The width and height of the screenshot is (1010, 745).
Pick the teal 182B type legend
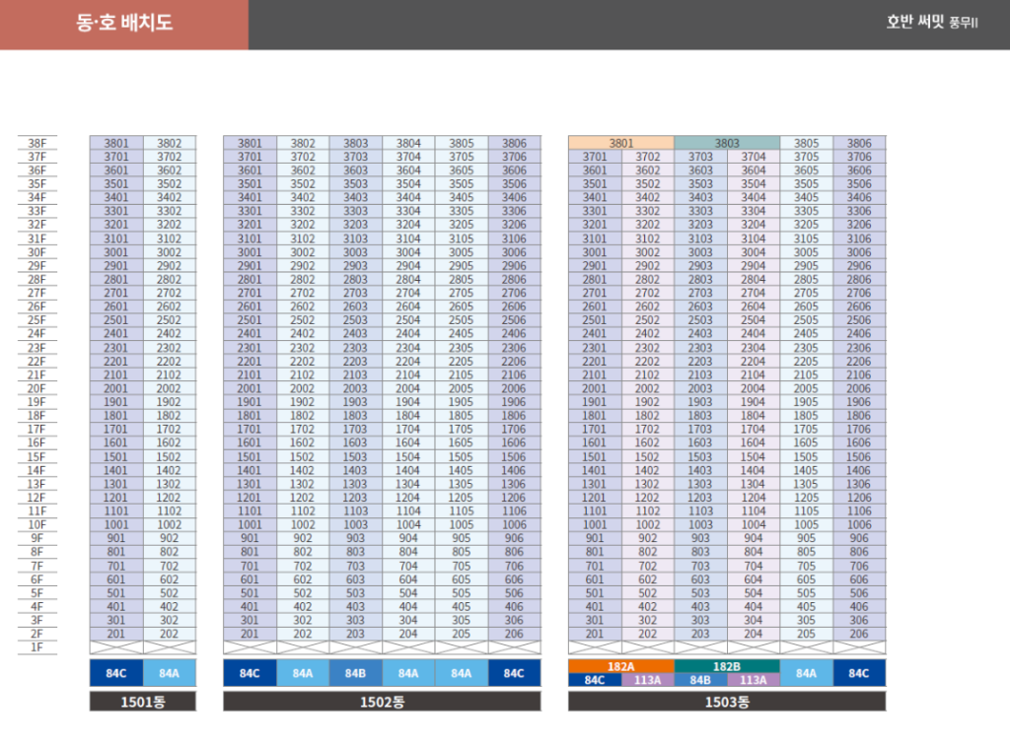727,666
